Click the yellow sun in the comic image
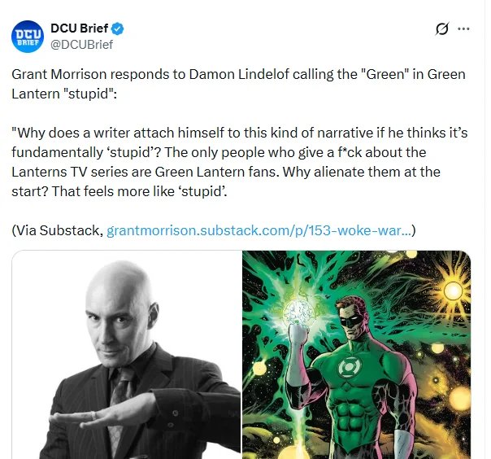The image size is (491, 459). point(453,291)
